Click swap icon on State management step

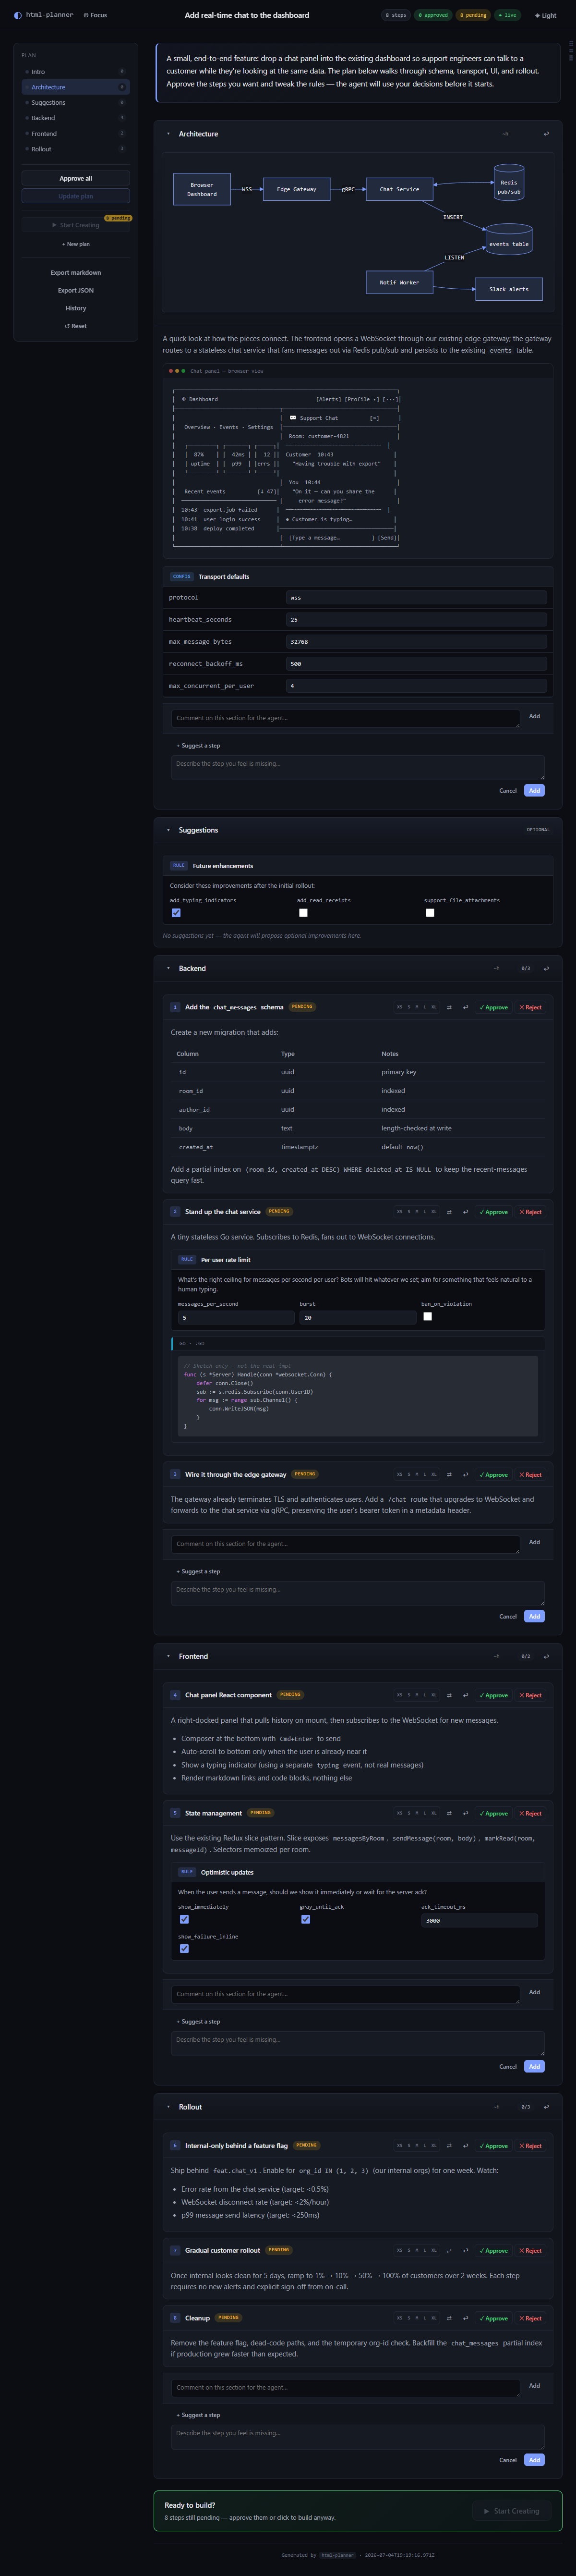(x=449, y=1813)
